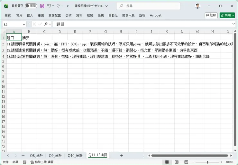
Task: Select row header 3
Action: coord(3,50)
